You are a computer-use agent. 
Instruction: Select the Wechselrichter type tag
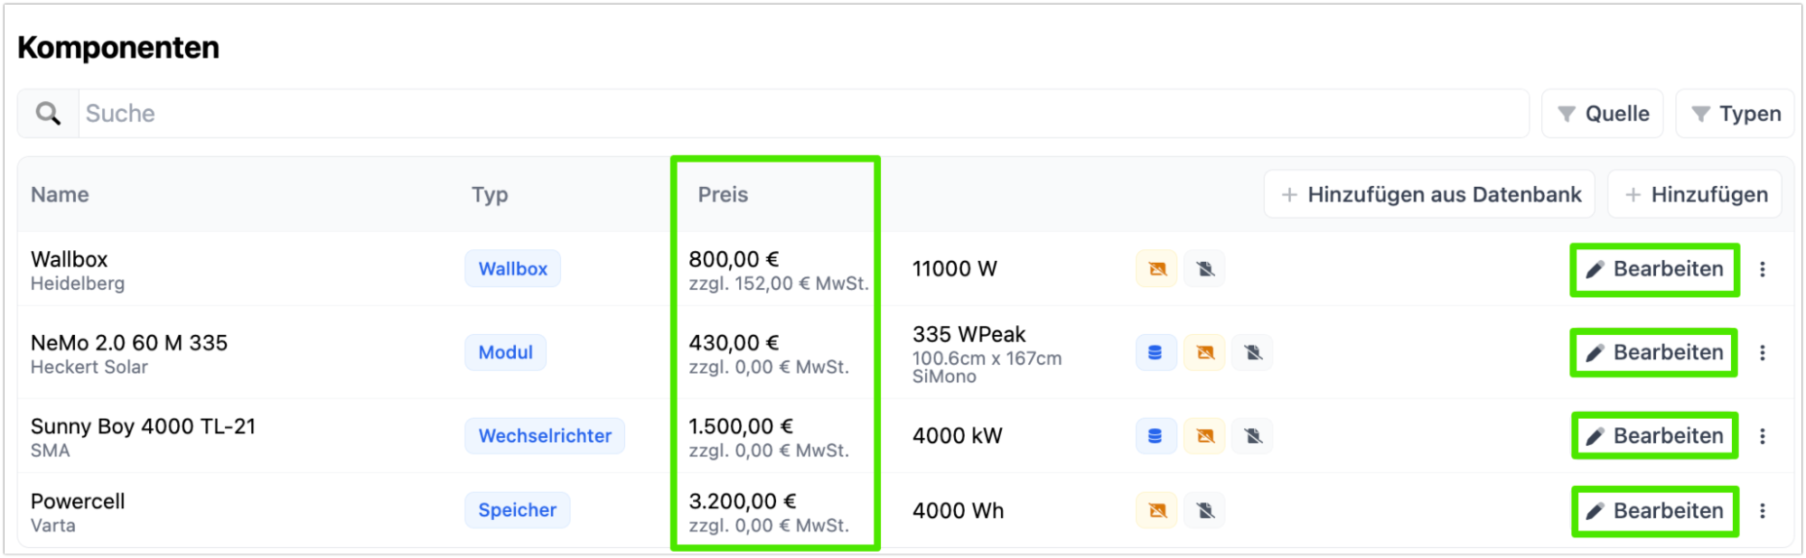[x=545, y=436]
